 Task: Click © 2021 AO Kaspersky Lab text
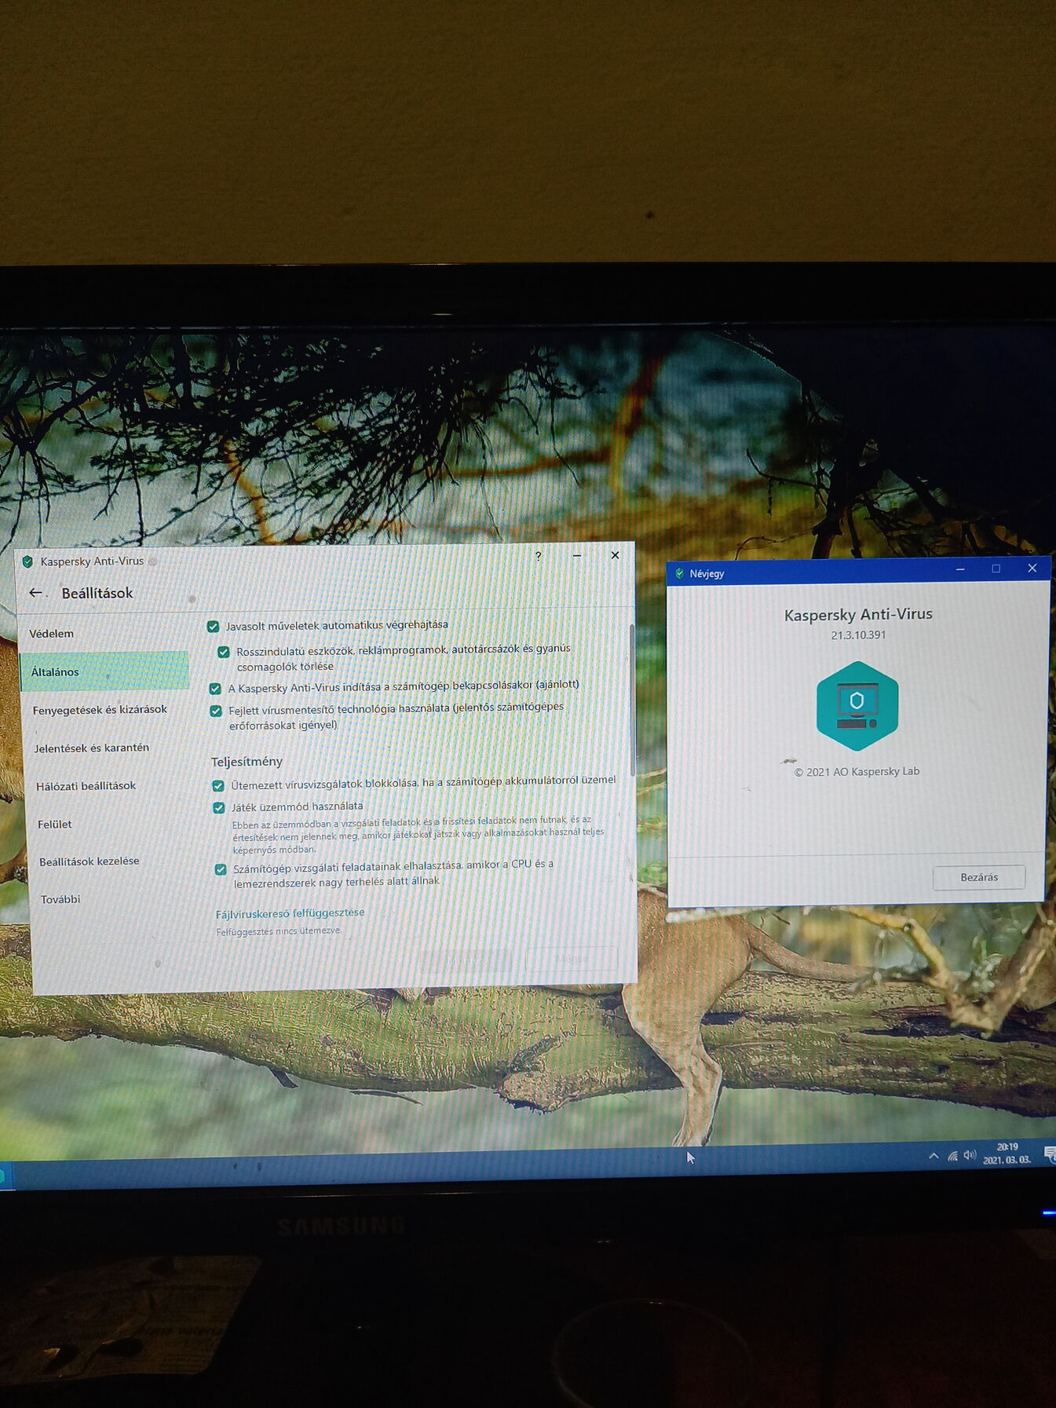point(857,772)
